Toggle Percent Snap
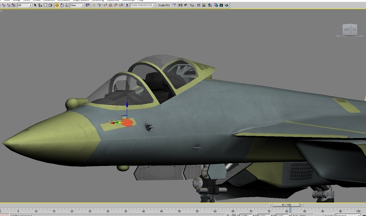Viewport: 366px width, 216px height. (x=116, y=5)
